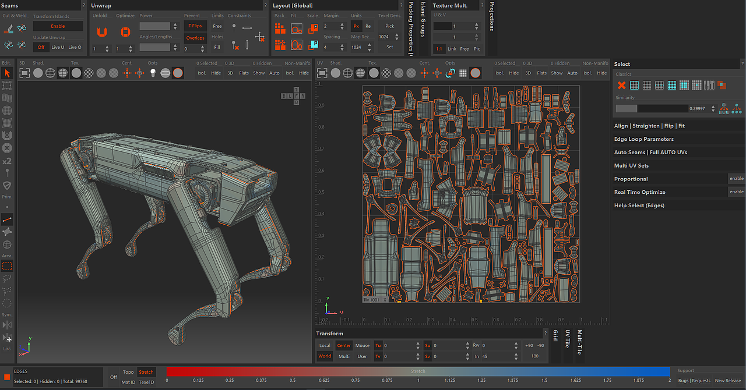Click the Enable button under Transform Islands
Viewport: 746px width, 390px height.
tap(58, 26)
